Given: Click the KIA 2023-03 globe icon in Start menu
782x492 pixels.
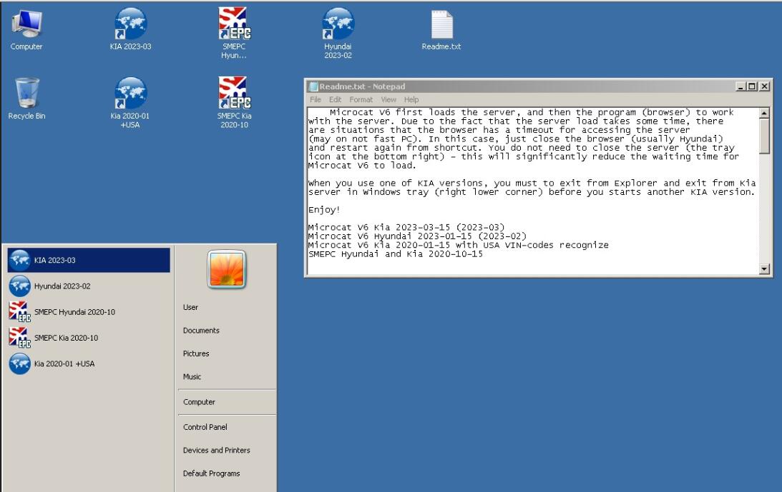Looking at the screenshot, I should 20,260.
